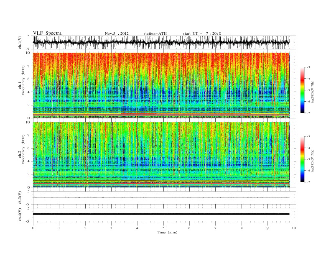The width and height of the screenshot is (331, 256).
Task: Click the "VLF Spectra" plot title
Action: [47, 33]
